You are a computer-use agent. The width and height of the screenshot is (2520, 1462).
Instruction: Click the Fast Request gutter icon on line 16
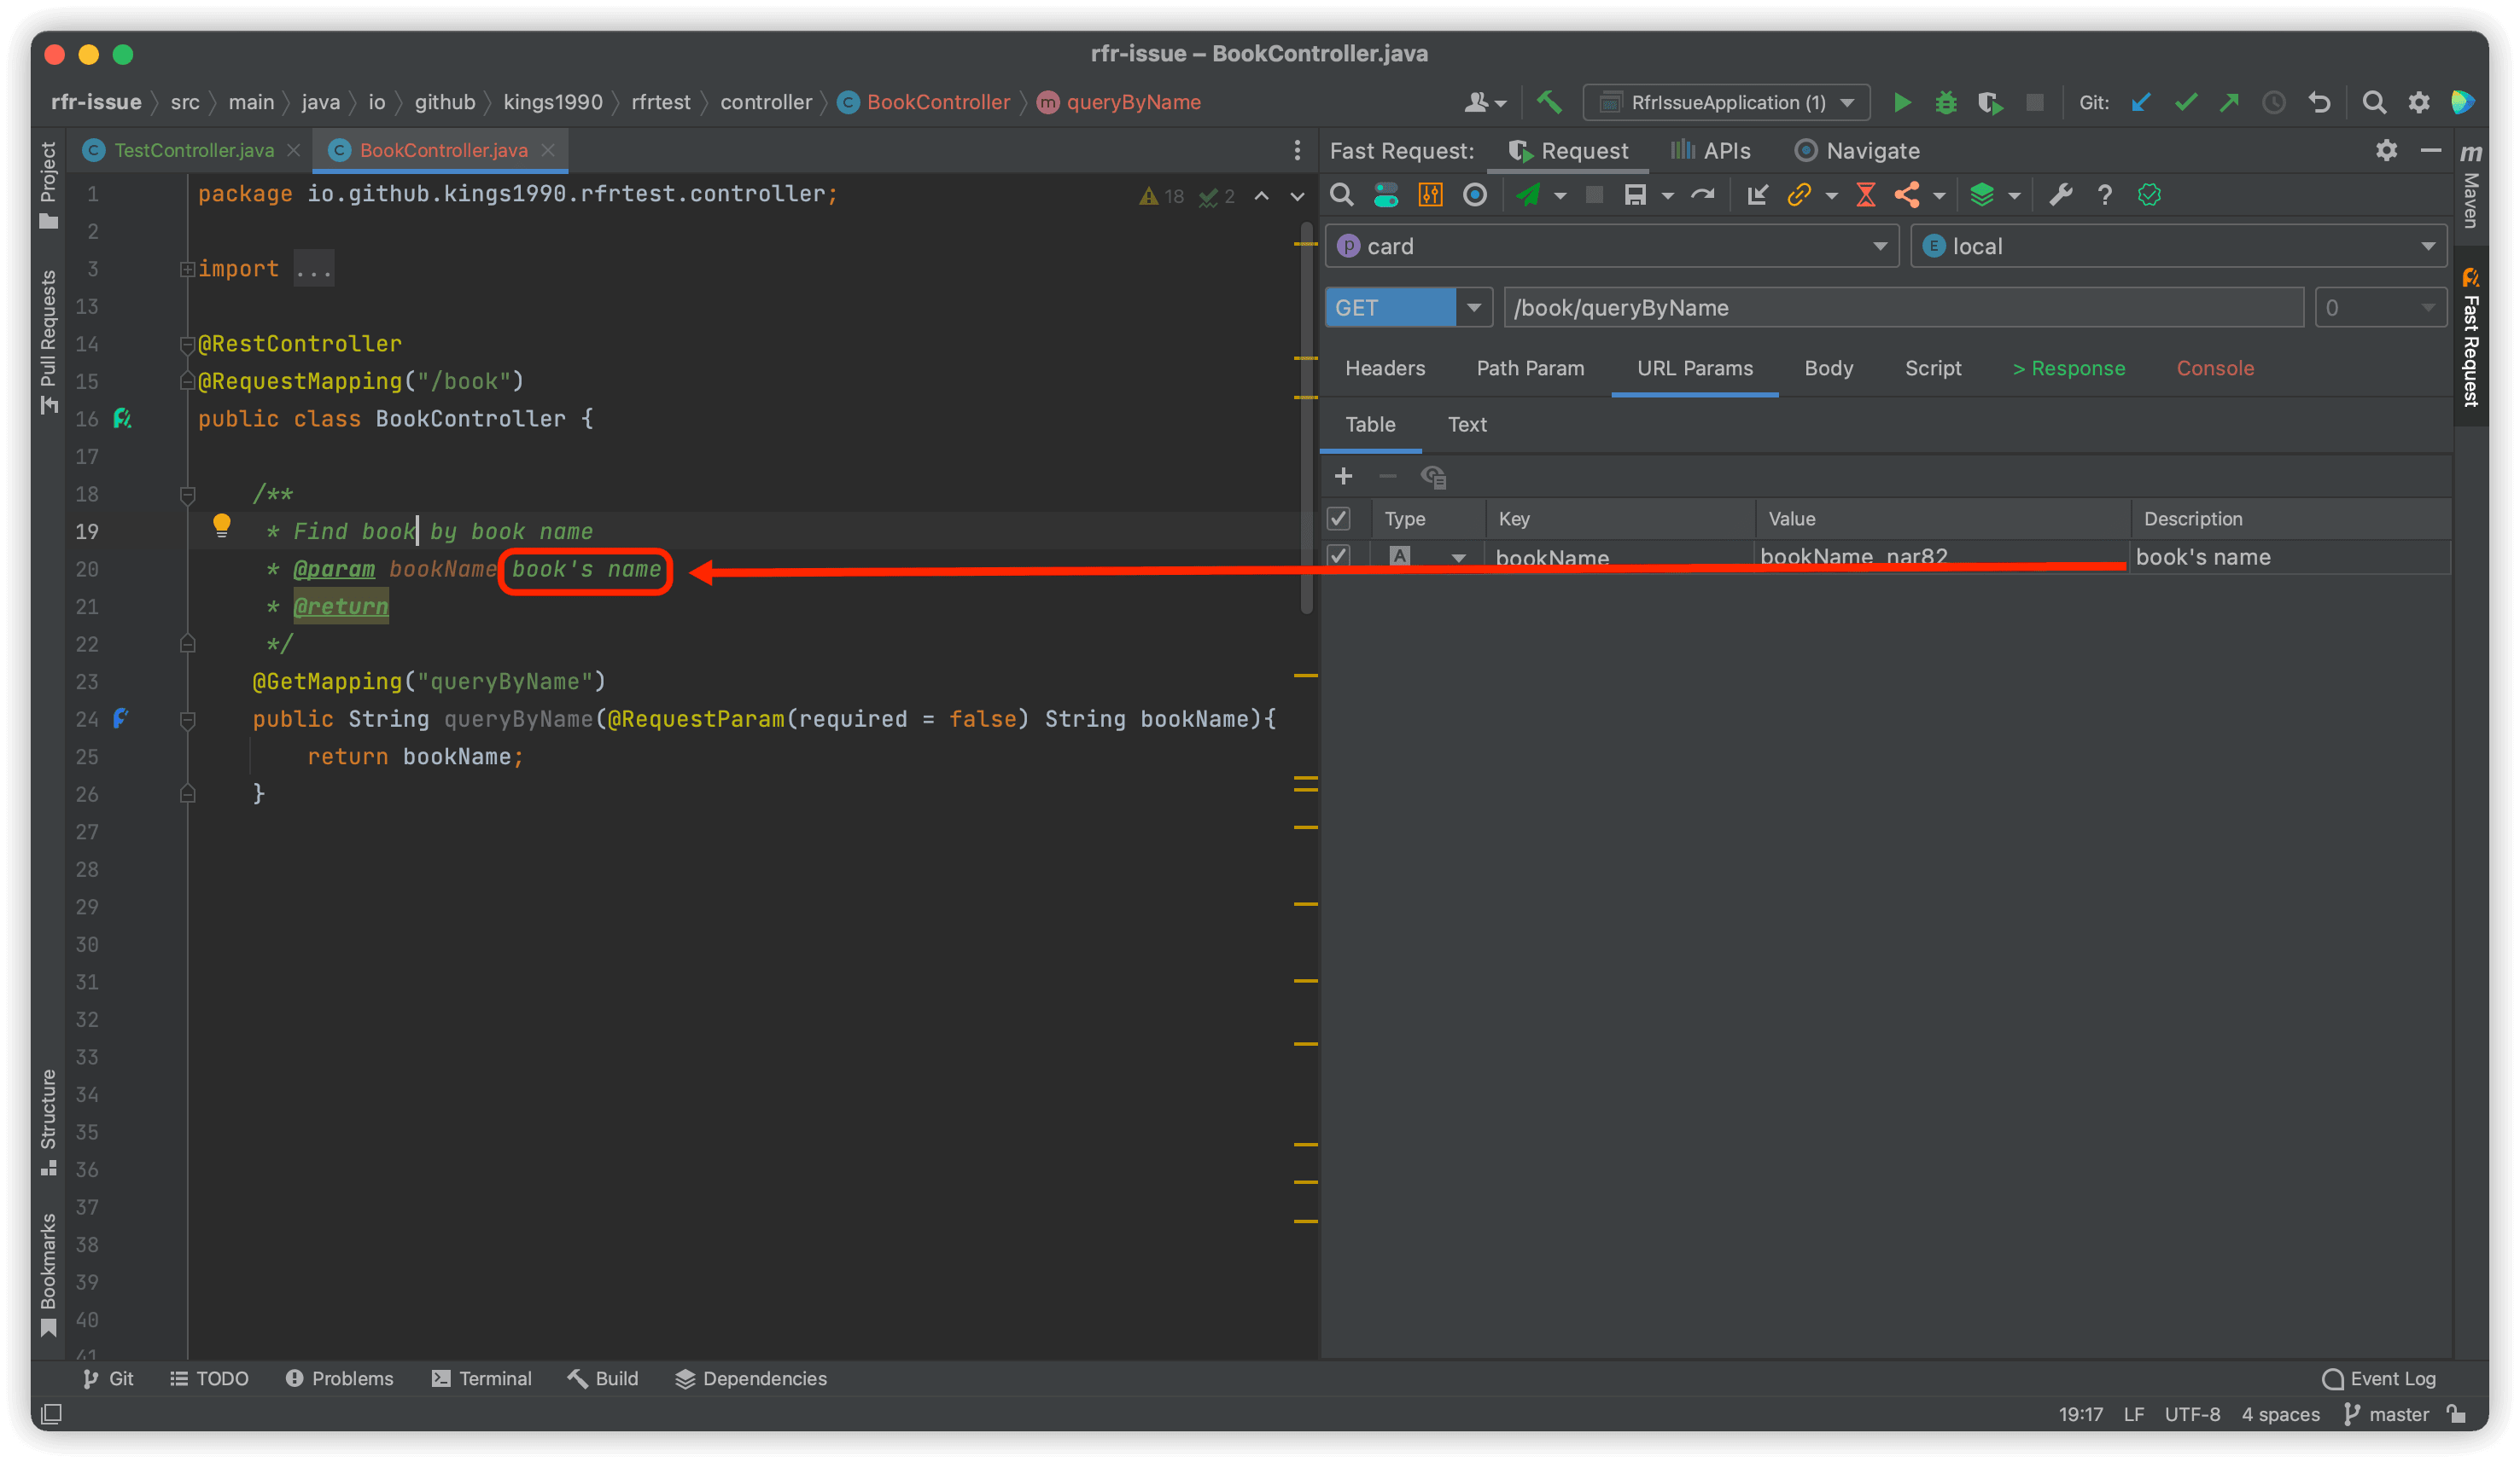(x=122, y=419)
